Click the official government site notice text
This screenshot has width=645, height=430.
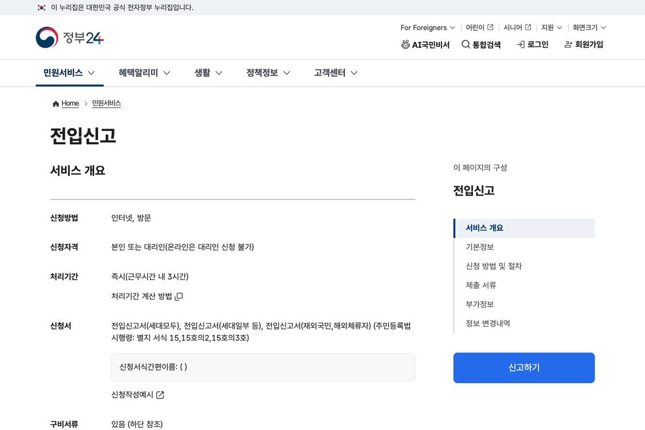[x=122, y=8]
